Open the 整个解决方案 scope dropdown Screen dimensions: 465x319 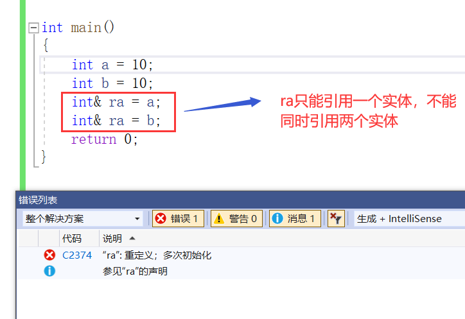pyautogui.click(x=83, y=218)
